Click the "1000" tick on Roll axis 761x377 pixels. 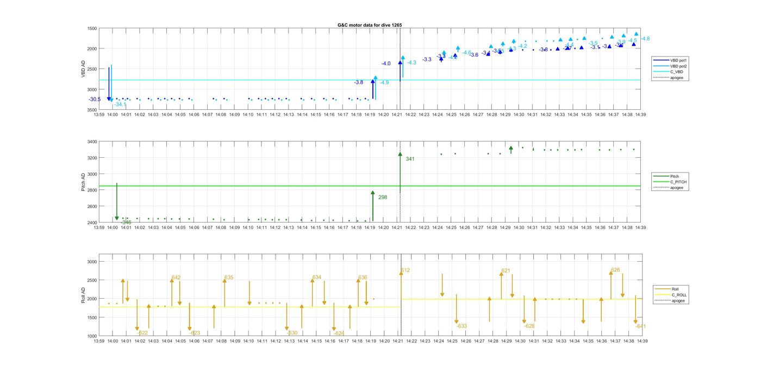point(92,336)
